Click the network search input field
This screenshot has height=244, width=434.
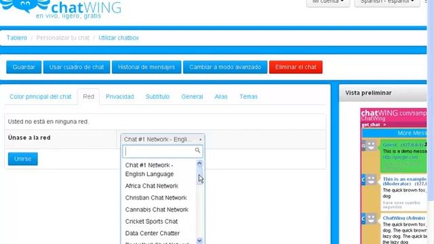163,151
